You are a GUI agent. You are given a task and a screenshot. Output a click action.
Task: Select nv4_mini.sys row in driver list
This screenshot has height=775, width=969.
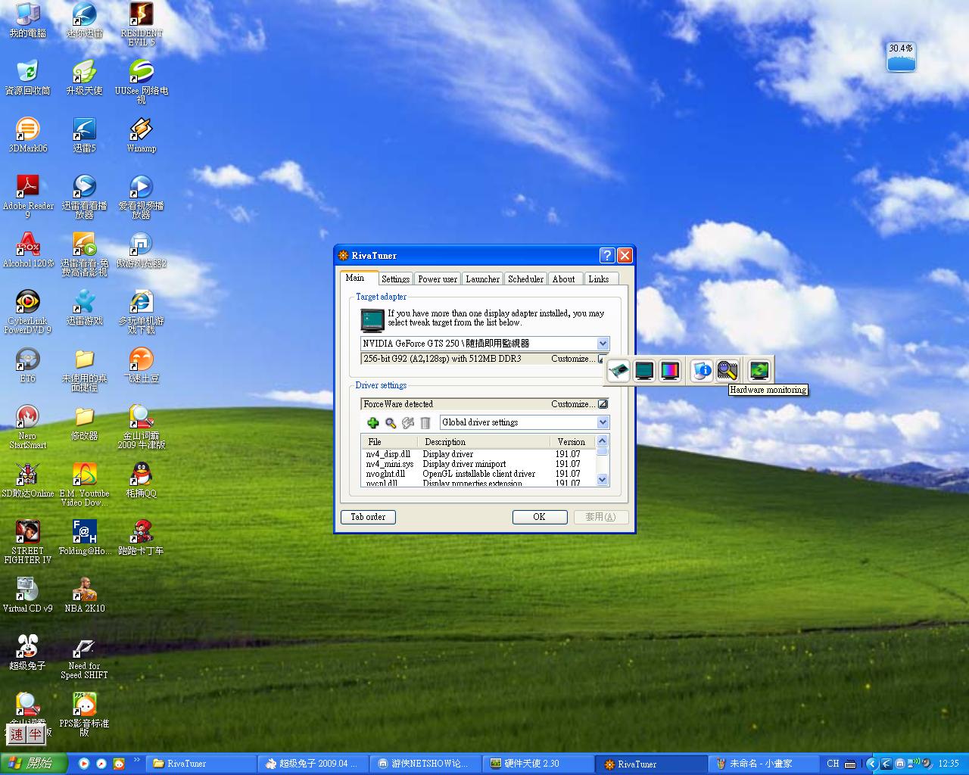click(478, 464)
